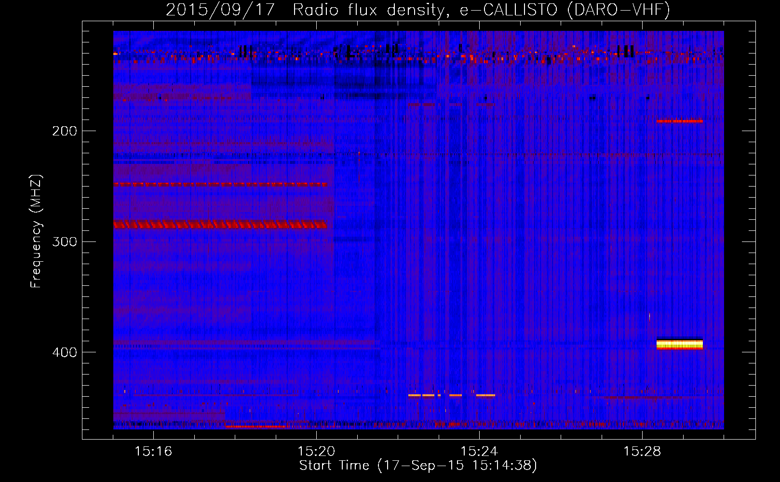Click the 300 frequency tick label
The width and height of the screenshot is (780, 482).
65,241
